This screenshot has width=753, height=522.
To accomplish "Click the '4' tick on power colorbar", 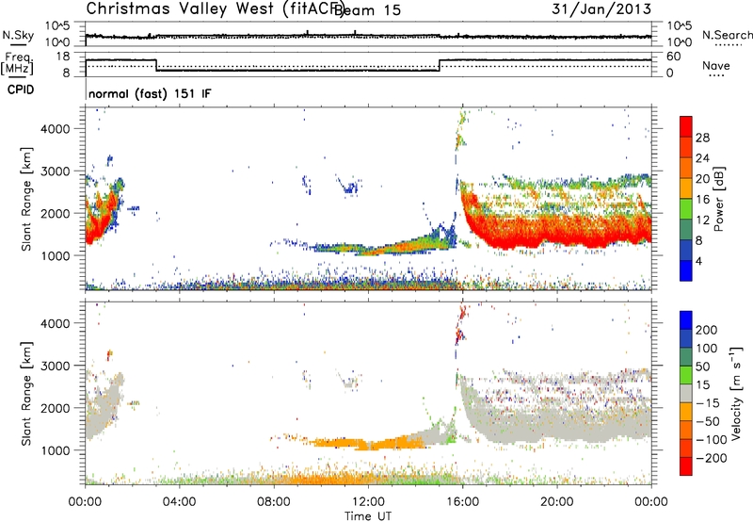I will pos(698,262).
